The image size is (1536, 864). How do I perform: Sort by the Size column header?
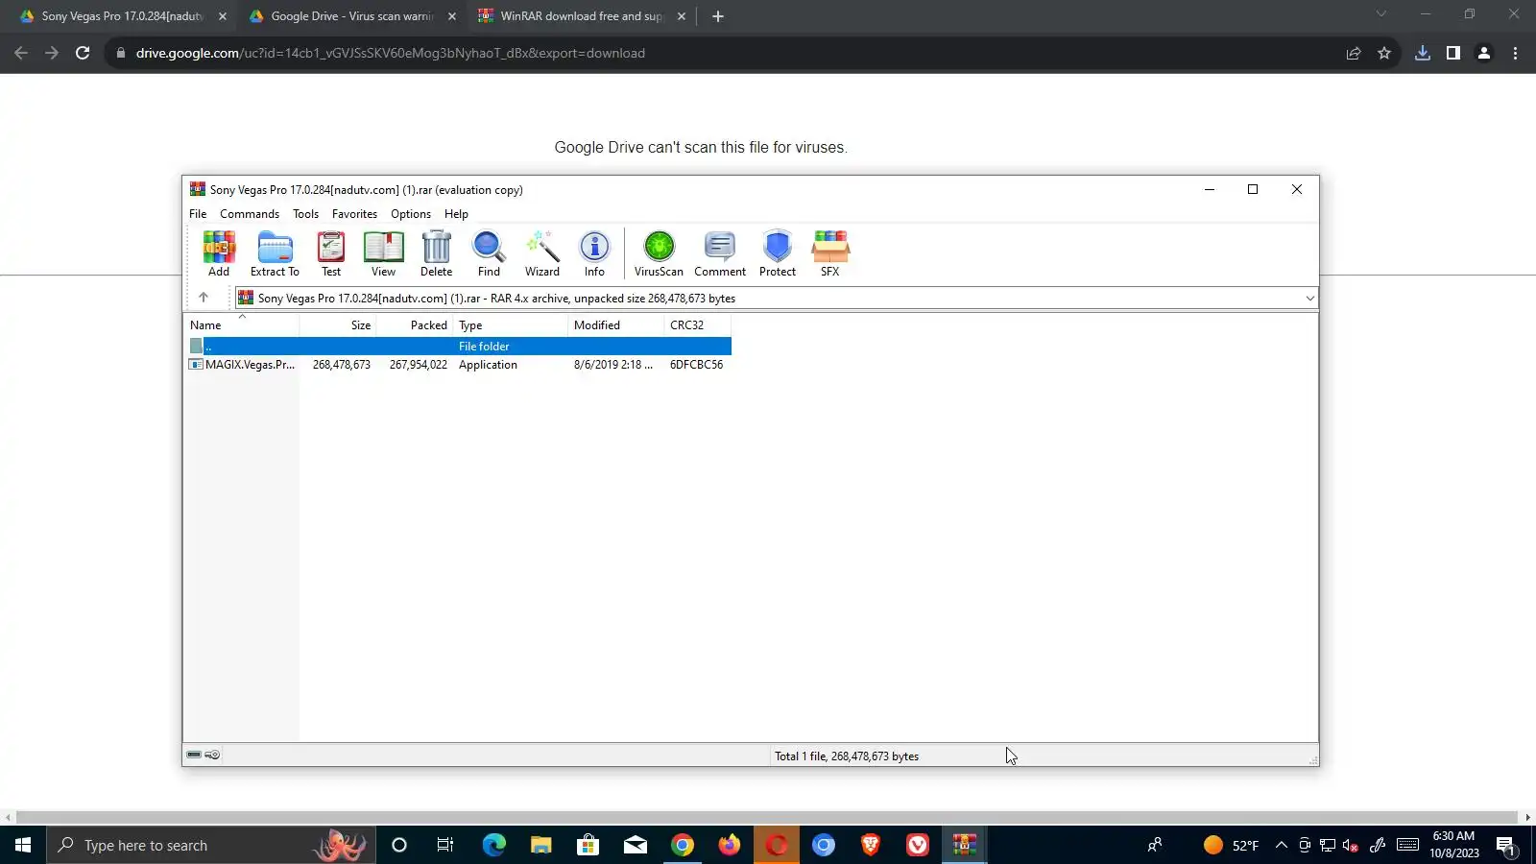pos(338,325)
